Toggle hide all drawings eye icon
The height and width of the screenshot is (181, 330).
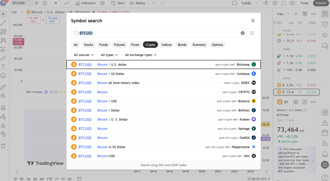tap(3, 134)
